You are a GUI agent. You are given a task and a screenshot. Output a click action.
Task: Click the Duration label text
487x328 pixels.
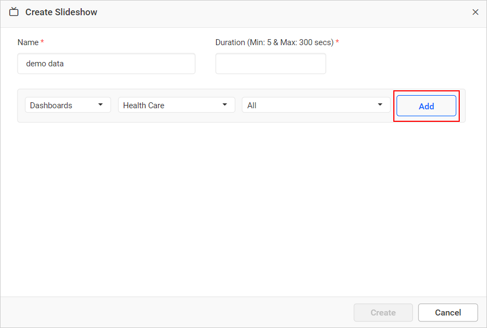coord(272,42)
